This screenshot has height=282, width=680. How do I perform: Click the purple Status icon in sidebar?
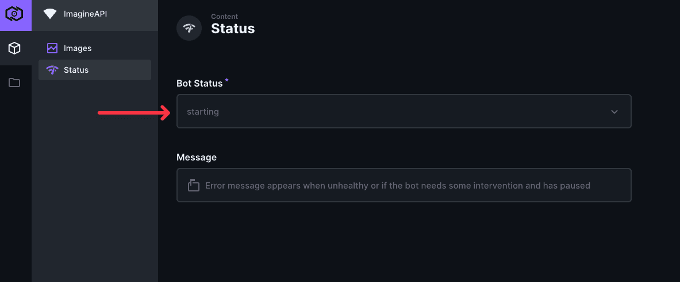tap(52, 69)
